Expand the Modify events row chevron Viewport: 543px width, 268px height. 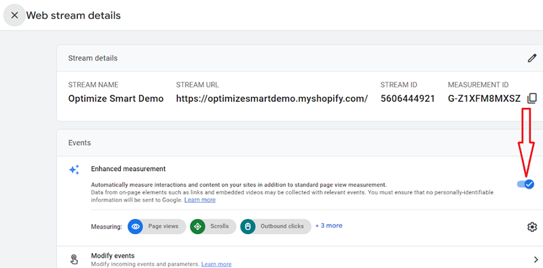point(536,259)
